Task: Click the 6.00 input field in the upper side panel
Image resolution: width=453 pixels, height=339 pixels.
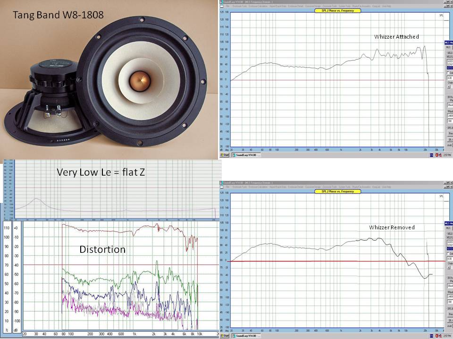Action: click(x=450, y=78)
